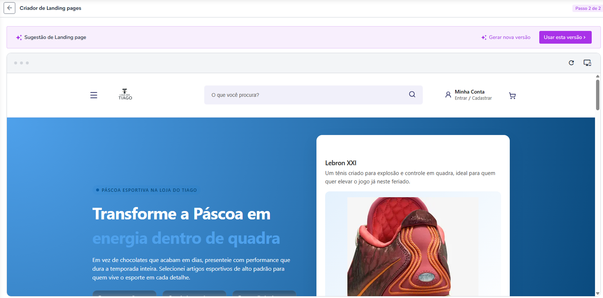Screen dimensions: 603x298
Task: Click Usar esta versão button
Action: click(565, 37)
